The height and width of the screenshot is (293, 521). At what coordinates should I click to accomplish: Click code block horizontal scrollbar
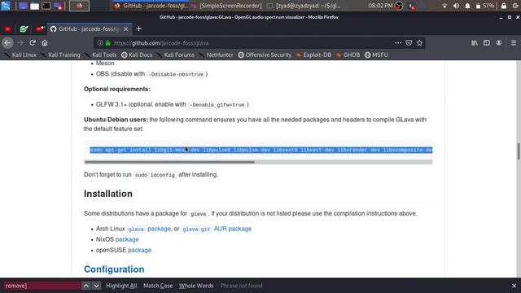pyautogui.click(x=169, y=162)
